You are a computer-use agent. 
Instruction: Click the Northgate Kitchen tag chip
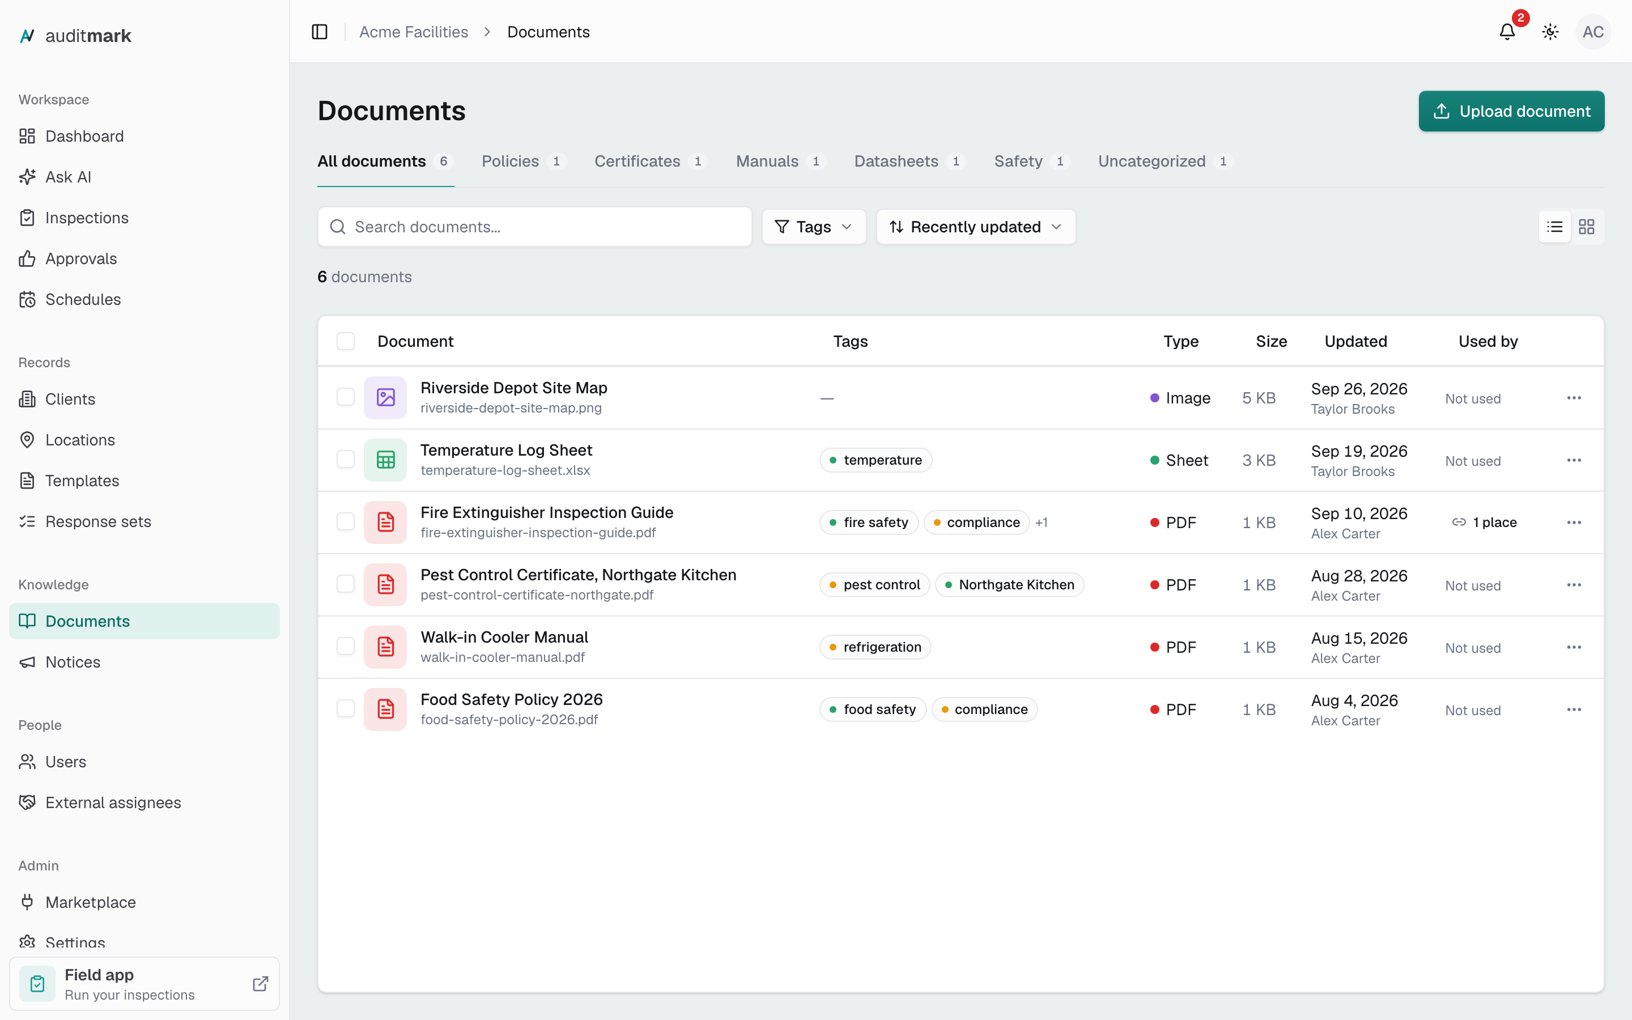click(x=1010, y=585)
